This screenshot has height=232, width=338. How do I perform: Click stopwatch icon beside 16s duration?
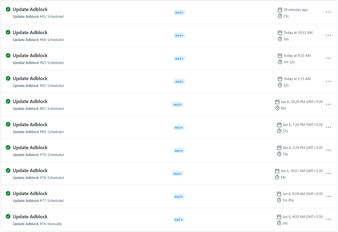pyautogui.click(x=279, y=154)
